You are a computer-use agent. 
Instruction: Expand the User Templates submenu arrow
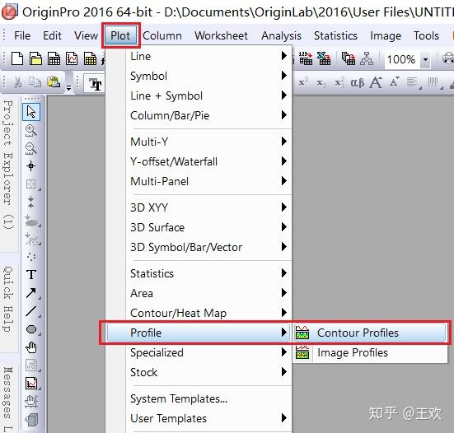pos(284,417)
